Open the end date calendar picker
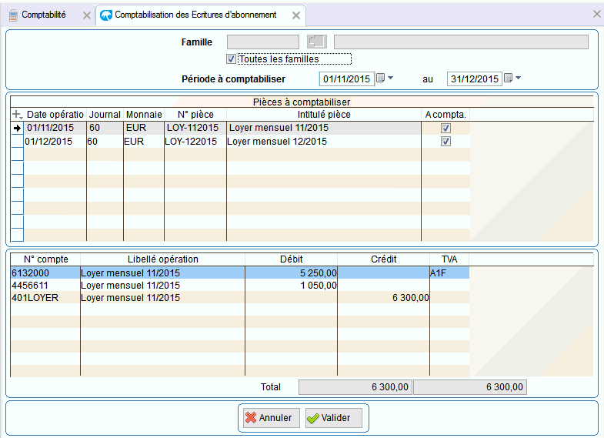Viewport: 604px width, 438px height. tap(508, 78)
